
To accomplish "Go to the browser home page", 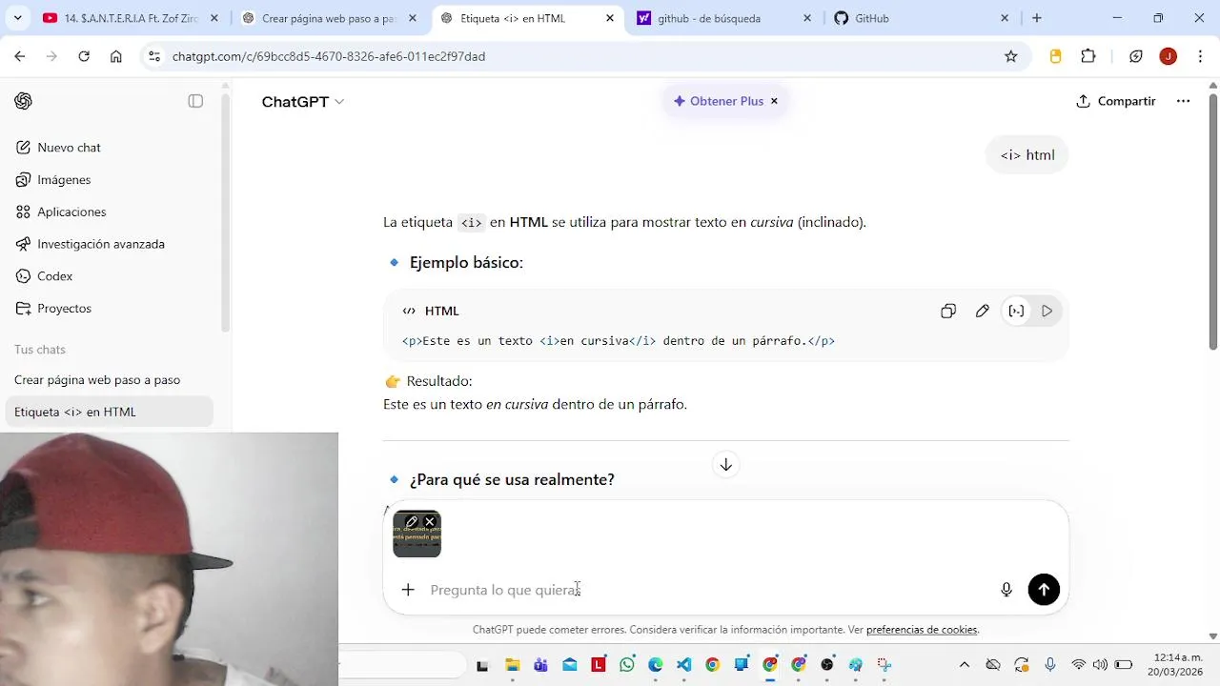I will (116, 56).
